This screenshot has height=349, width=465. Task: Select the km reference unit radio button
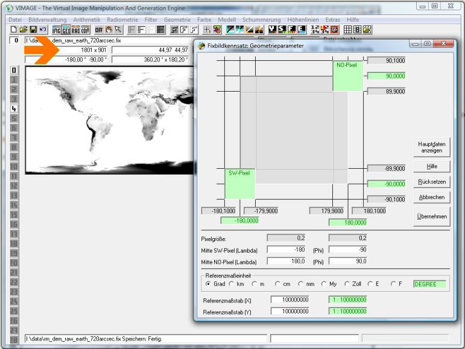pos(232,284)
